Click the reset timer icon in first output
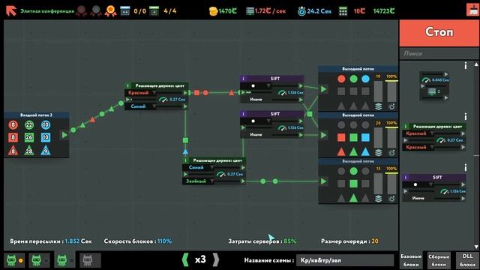The height and width of the screenshot is (270, 480). pos(391,106)
